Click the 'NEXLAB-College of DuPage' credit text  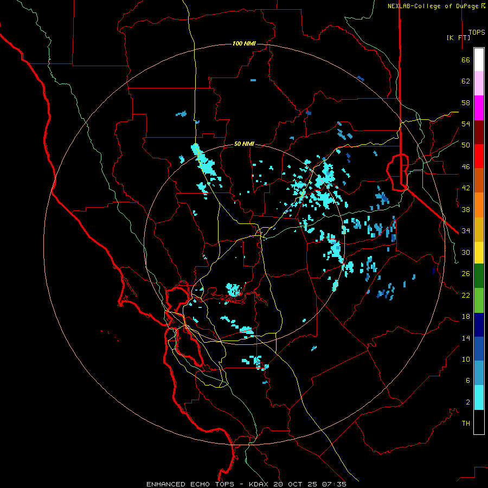[x=434, y=6]
